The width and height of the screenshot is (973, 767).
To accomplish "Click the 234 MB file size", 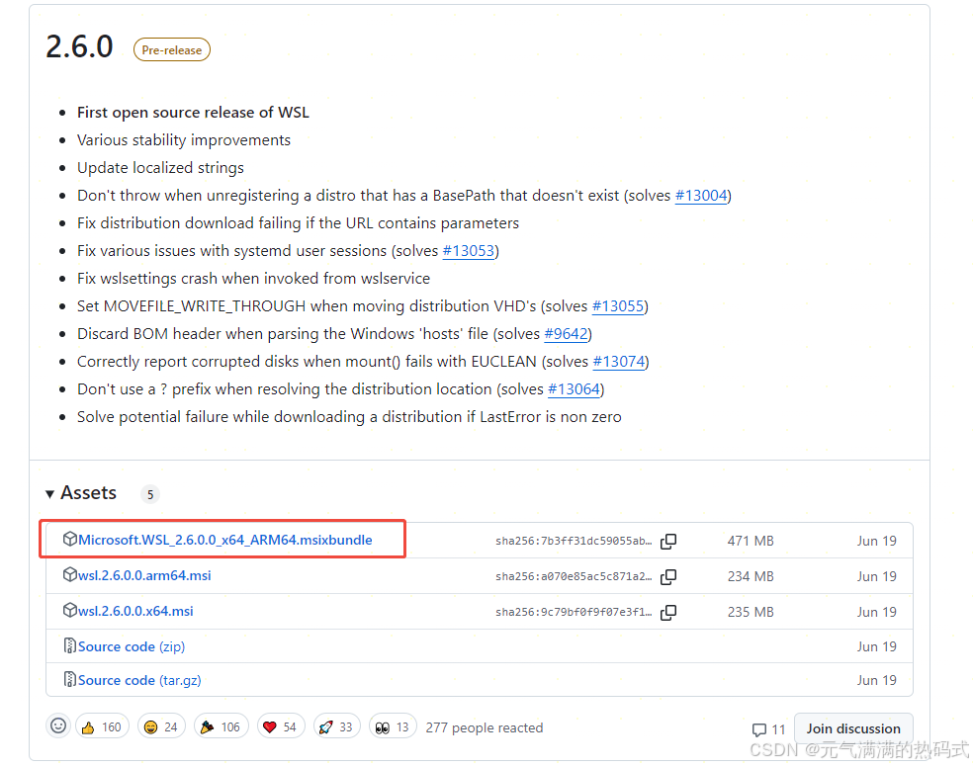I will 751,576.
